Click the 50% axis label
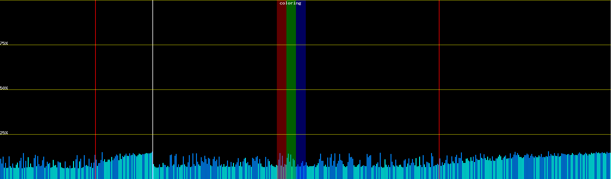 (x=4, y=88)
